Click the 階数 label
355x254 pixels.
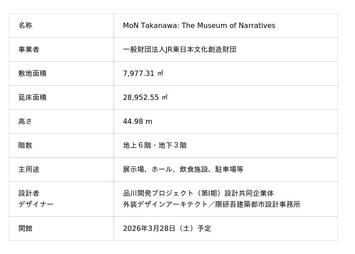coord(25,146)
